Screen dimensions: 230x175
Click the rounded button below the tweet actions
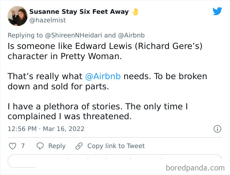115,161
